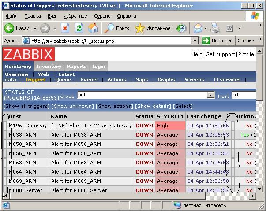This screenshot has width=266, height=211.
Task: Open Forward button history dropdown arrow
Action: [55, 28]
